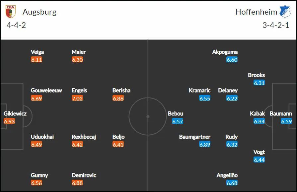Click the Hoffenheim club crest icon

[x=285, y=12]
